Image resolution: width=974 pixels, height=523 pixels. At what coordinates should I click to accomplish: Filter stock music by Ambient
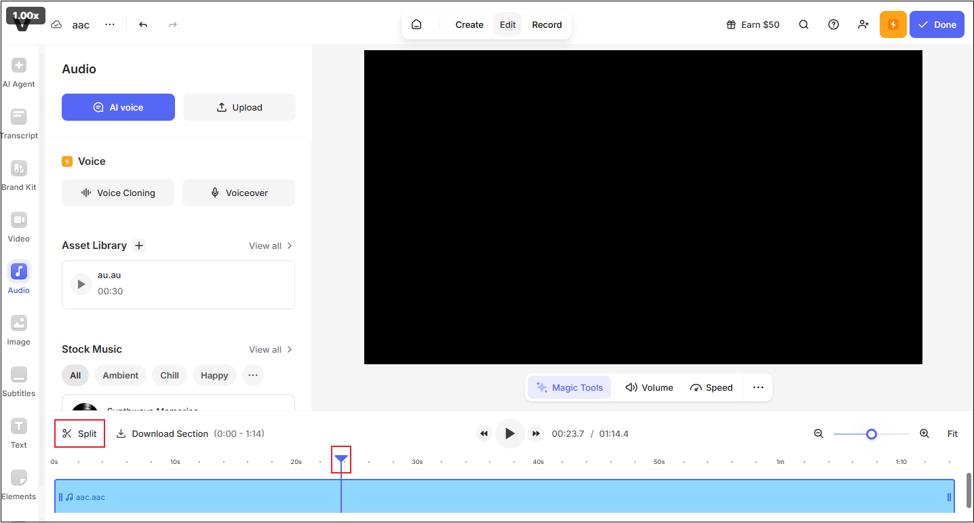(x=120, y=374)
